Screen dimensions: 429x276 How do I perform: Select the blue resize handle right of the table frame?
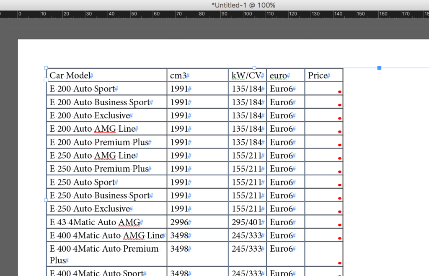pos(379,68)
